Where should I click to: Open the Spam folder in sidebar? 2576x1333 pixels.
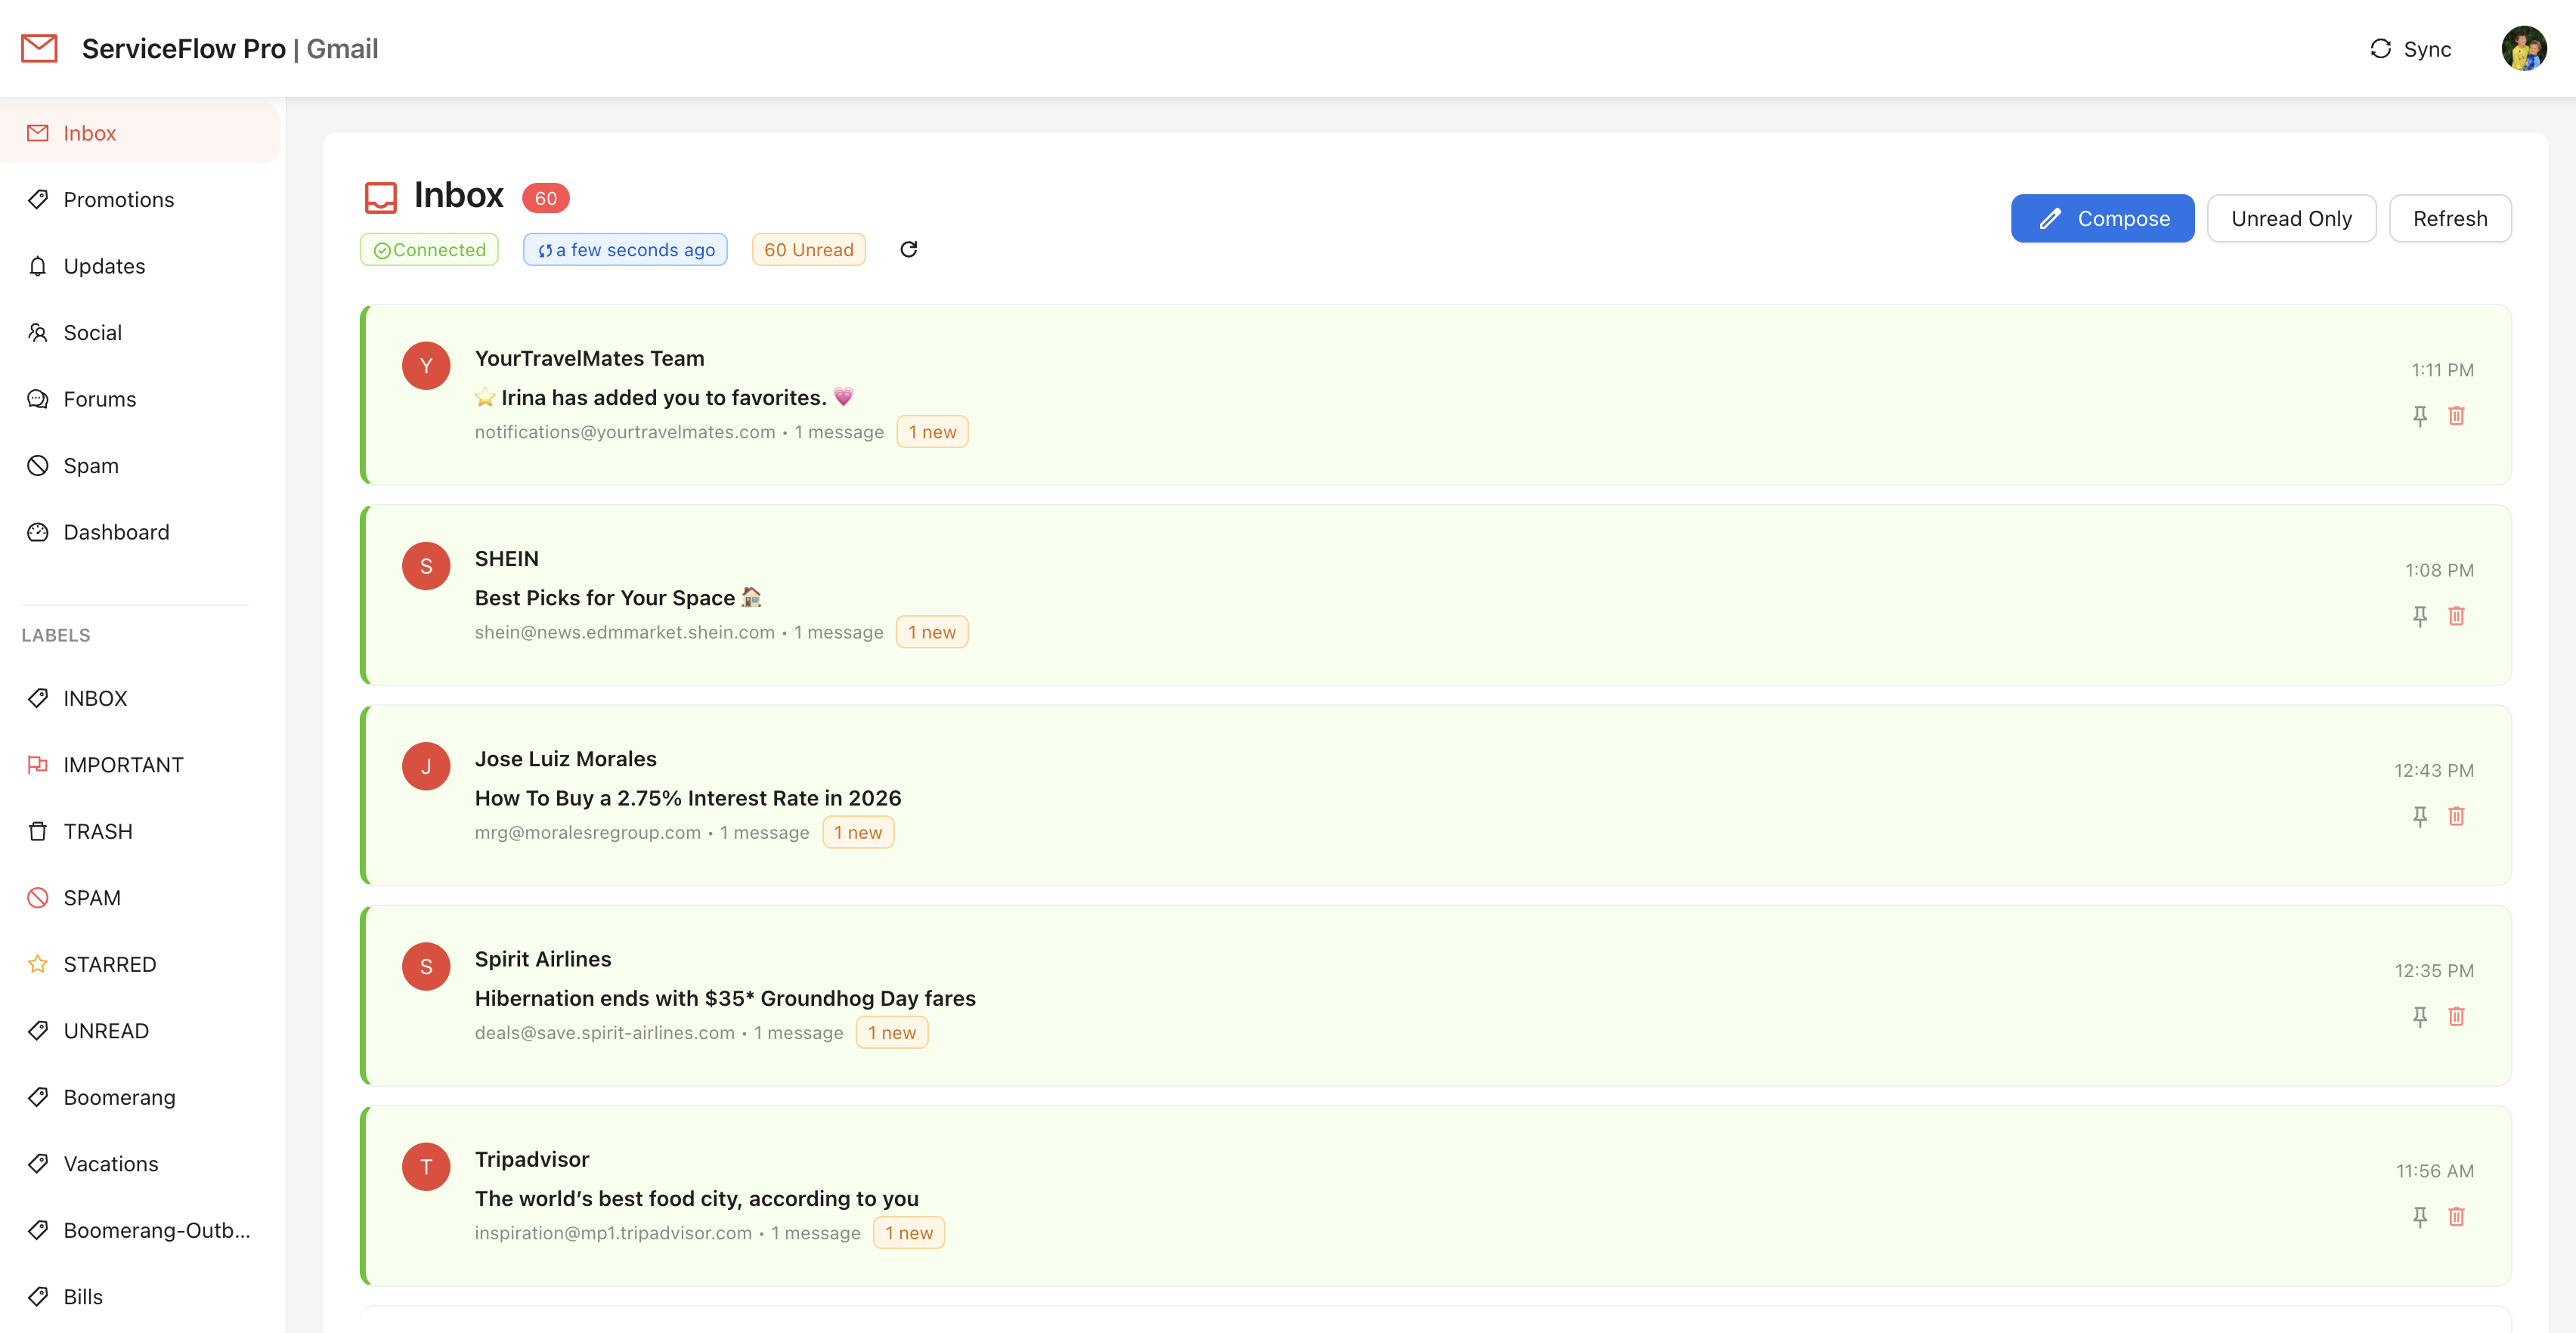coord(91,465)
